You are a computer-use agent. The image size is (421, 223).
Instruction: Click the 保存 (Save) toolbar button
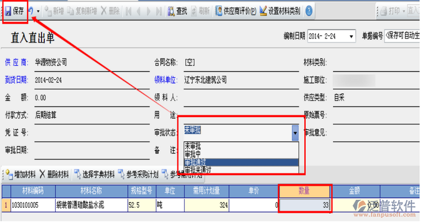pos(14,11)
